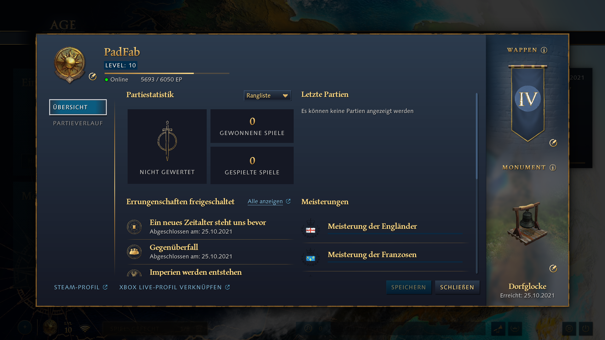Click the Gegenüberfall achievement icon
Viewport: 605px width, 340px height.
[x=134, y=252]
